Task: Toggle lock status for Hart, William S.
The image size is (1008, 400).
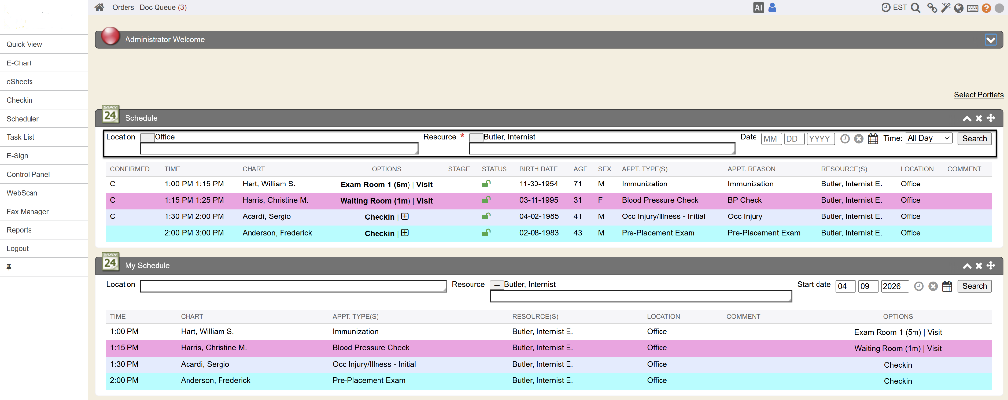Action: pos(486,184)
